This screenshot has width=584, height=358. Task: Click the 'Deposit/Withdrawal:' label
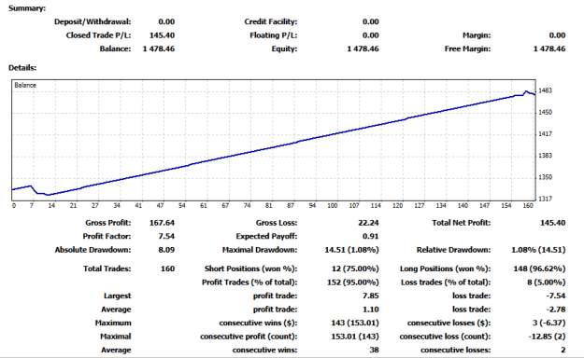click(93, 21)
